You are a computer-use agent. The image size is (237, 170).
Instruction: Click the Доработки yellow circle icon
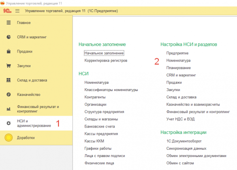click(9, 138)
